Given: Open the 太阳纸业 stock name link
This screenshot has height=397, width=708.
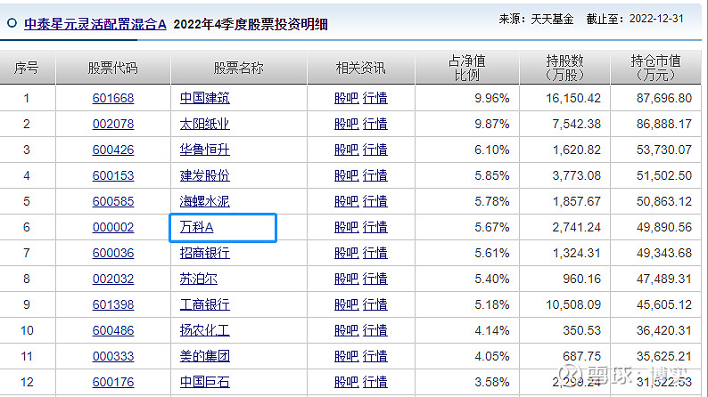Looking at the screenshot, I should (x=204, y=124).
